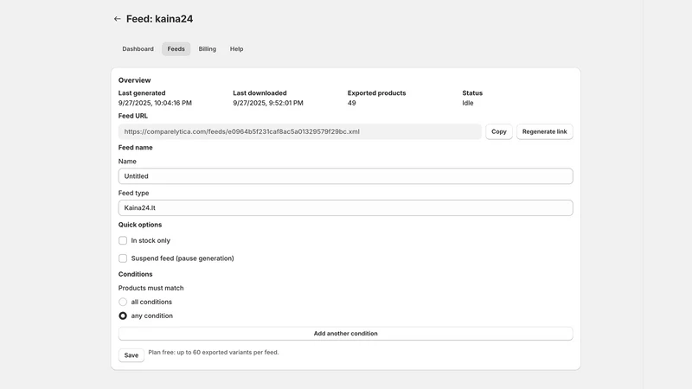The image size is (692, 389).
Task: Click the Plan free exported variants note
Action: [214, 353]
